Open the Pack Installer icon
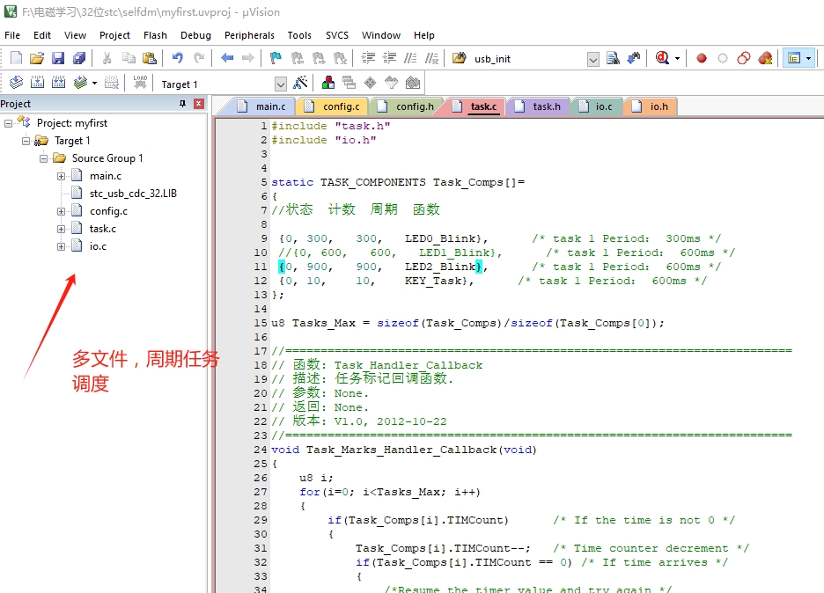The width and height of the screenshot is (824, 593). click(x=413, y=83)
